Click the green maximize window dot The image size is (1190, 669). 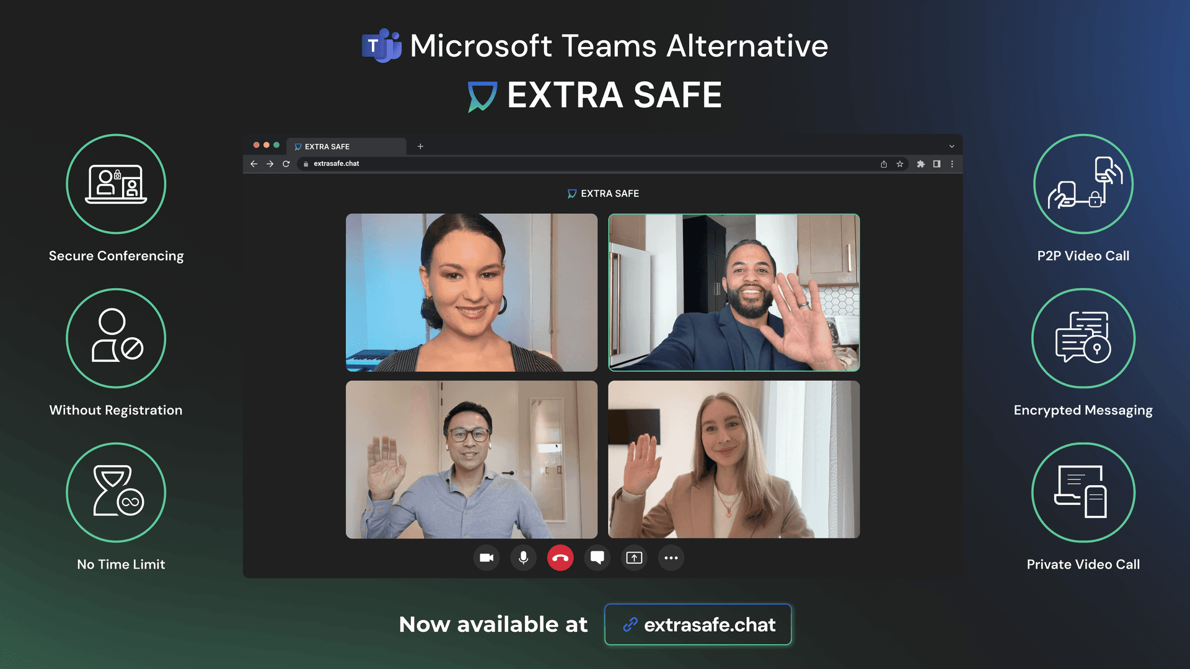tap(276, 145)
